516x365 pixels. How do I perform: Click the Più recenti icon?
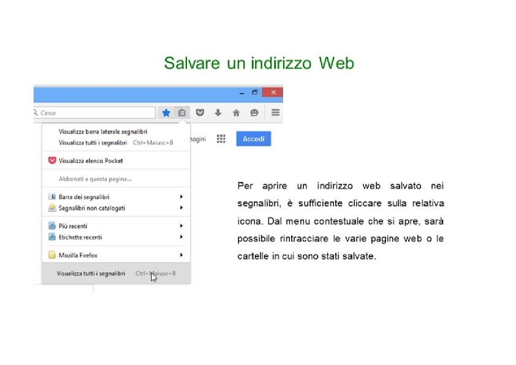click(x=52, y=226)
